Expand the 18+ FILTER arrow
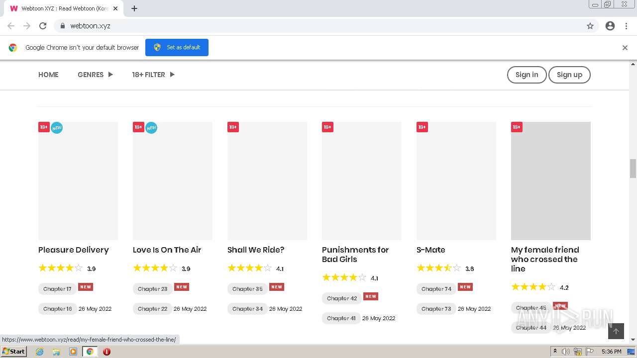The width and height of the screenshot is (637, 358). tap(172, 75)
